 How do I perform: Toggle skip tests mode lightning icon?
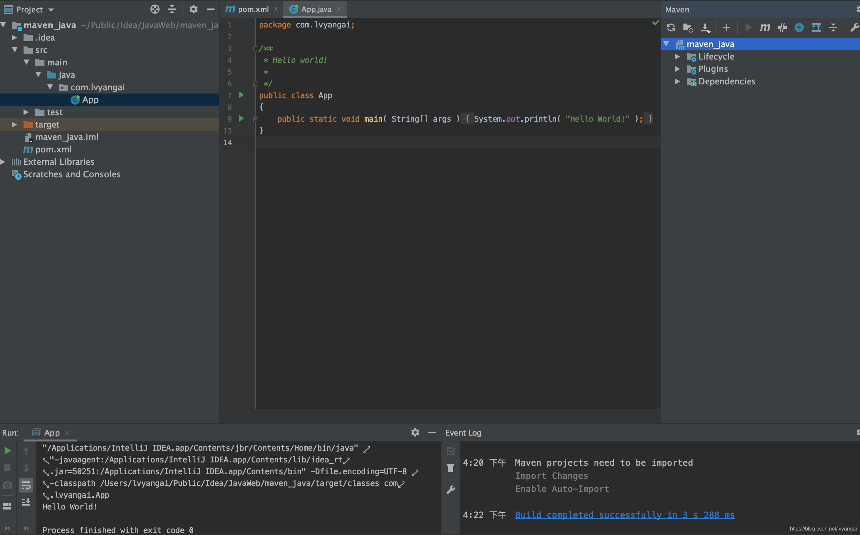click(x=799, y=27)
